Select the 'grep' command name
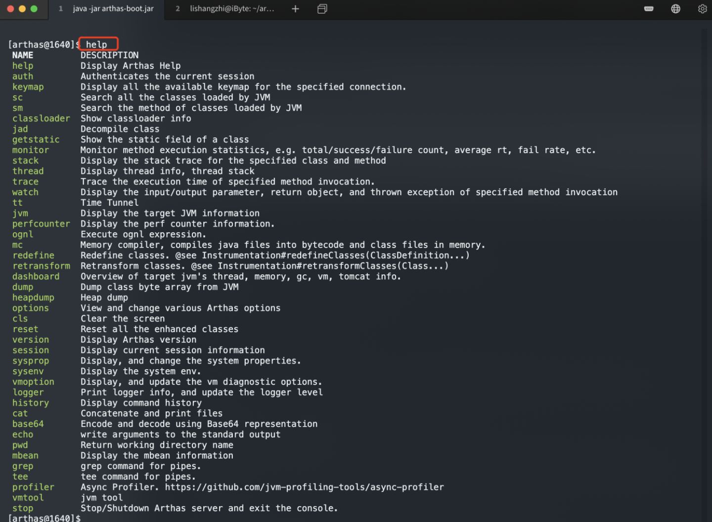This screenshot has width=712, height=522. [23, 466]
